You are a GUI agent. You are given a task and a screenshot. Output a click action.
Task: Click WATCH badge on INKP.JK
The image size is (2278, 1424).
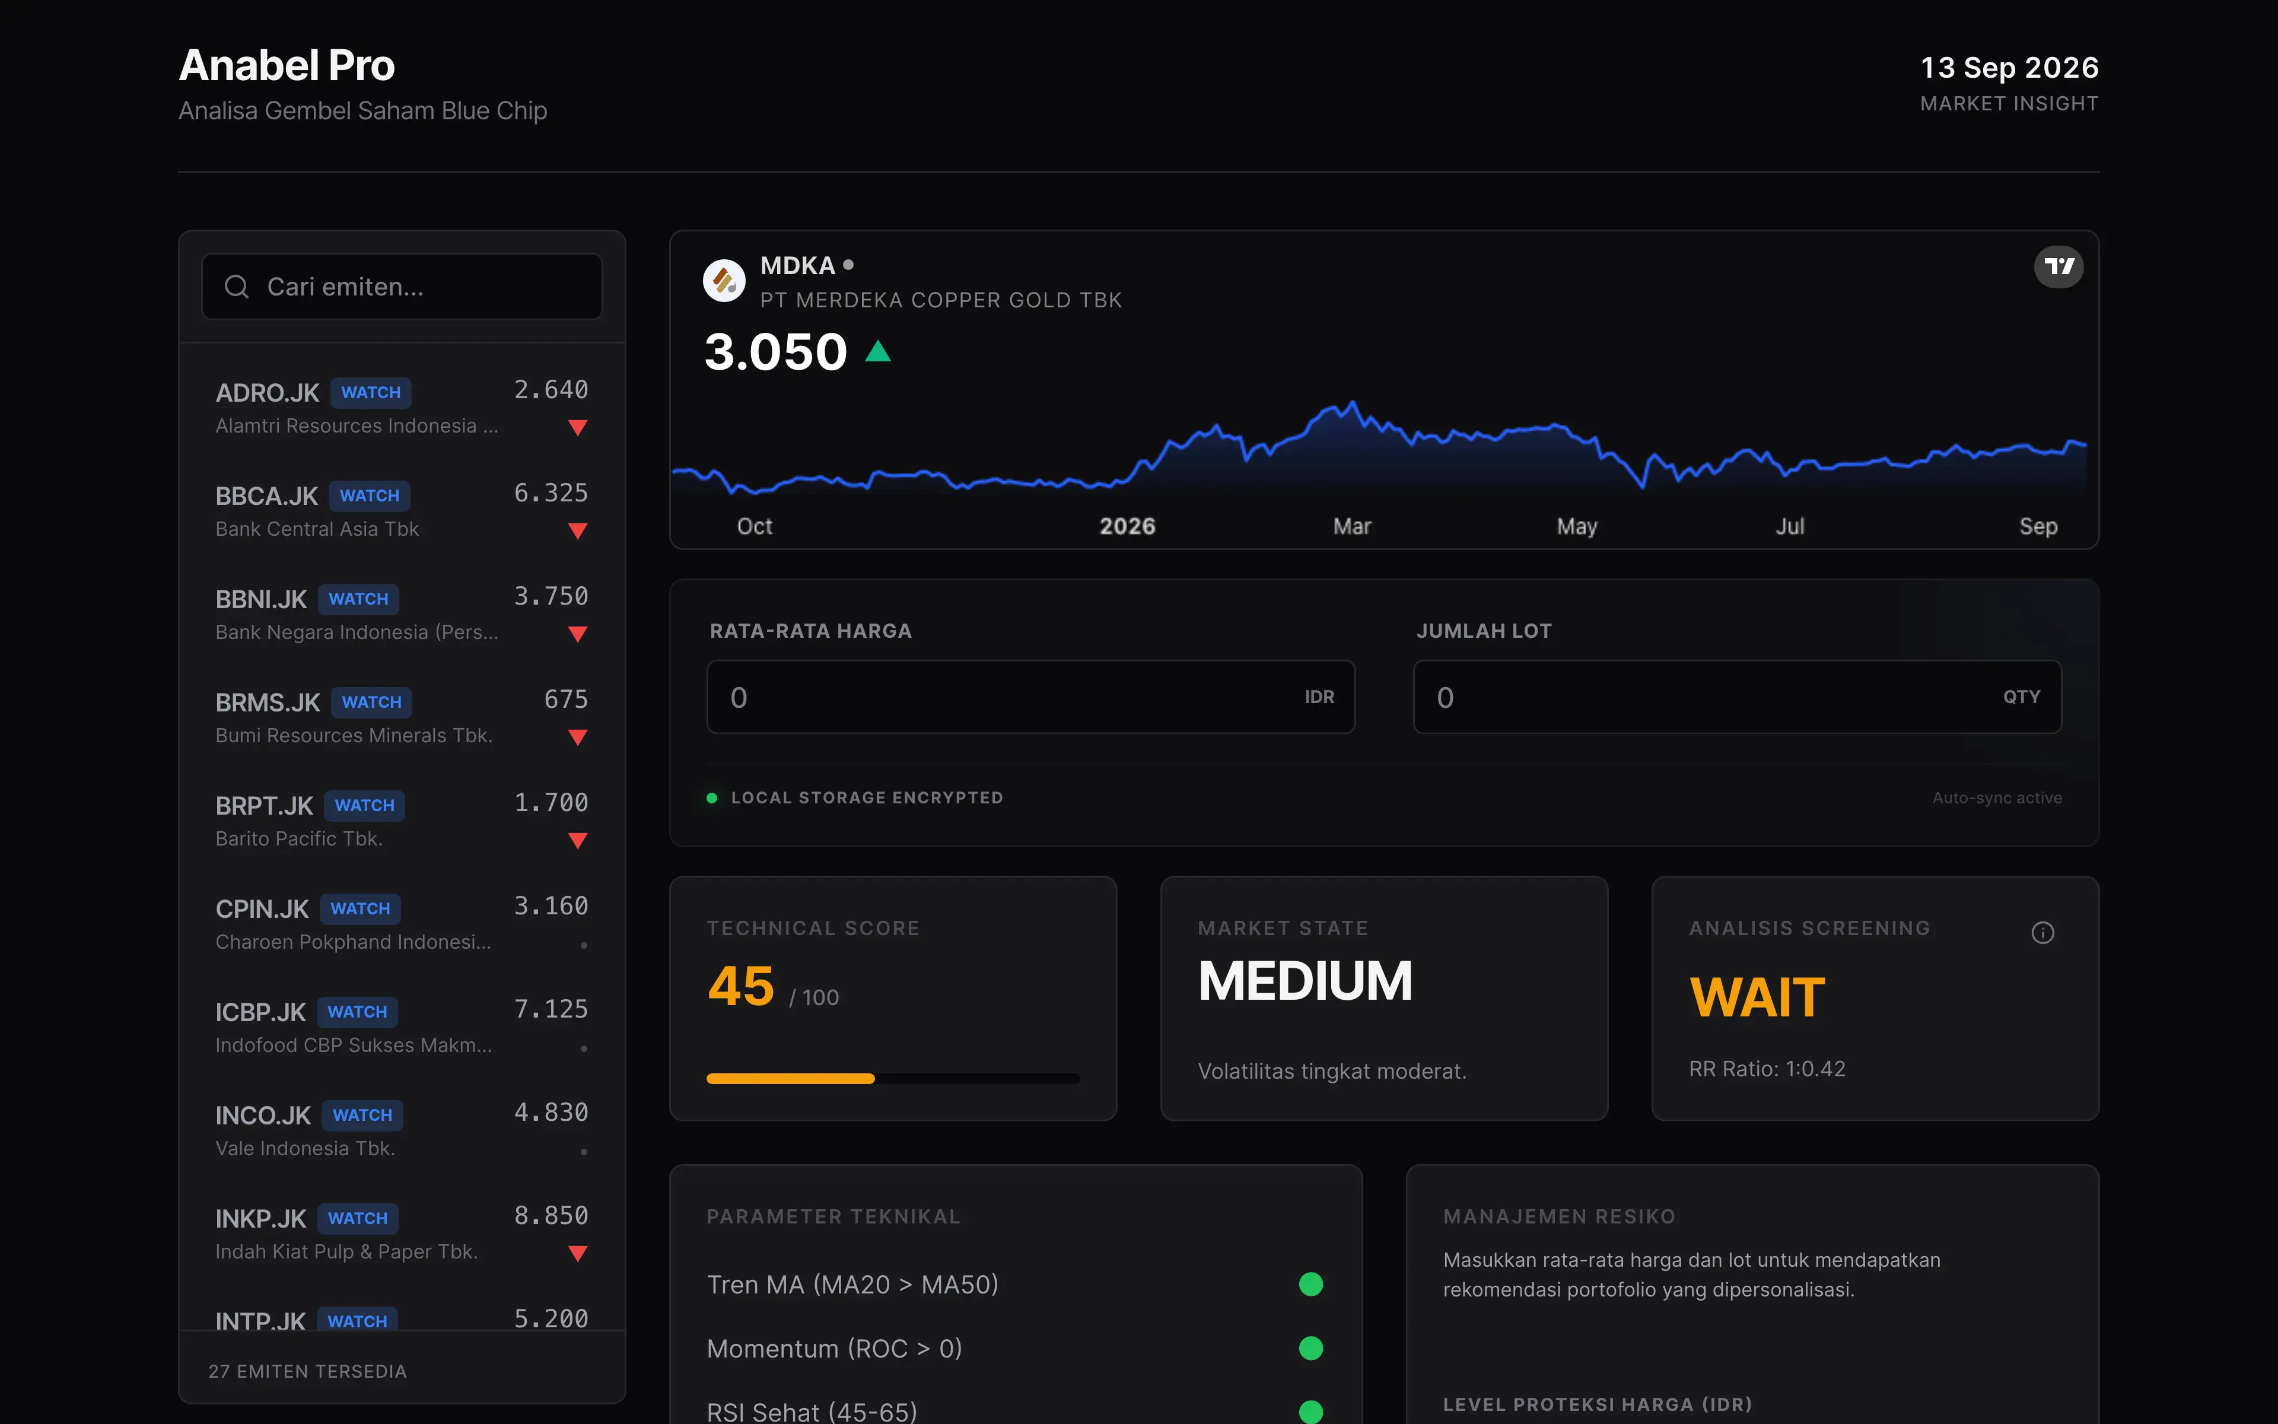(358, 1219)
